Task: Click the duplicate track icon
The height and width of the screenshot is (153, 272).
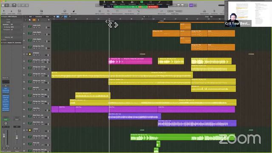Action: click(x=30, y=20)
